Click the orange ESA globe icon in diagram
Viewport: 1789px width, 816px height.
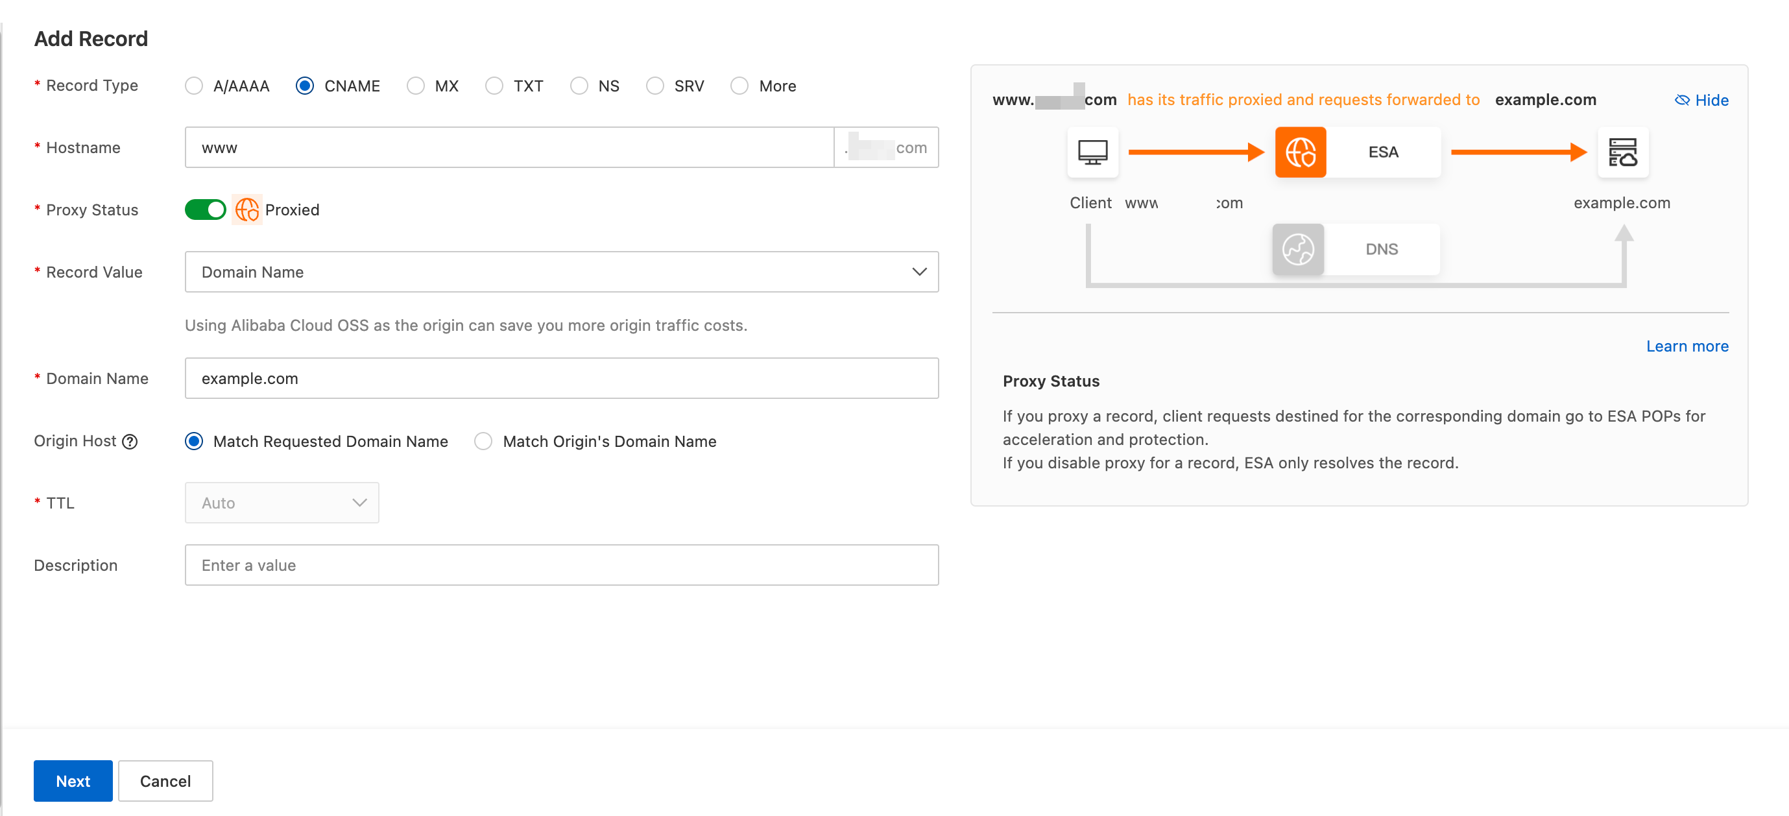pos(1300,152)
